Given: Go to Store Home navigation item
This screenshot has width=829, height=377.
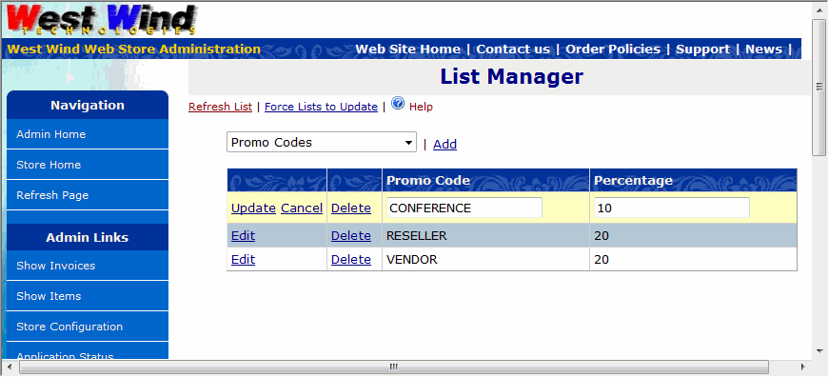Looking at the screenshot, I should [x=88, y=165].
